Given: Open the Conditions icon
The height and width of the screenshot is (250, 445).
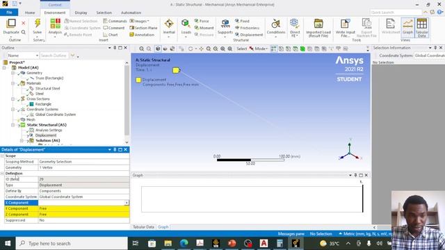Looking at the screenshot, I should point(275,24).
